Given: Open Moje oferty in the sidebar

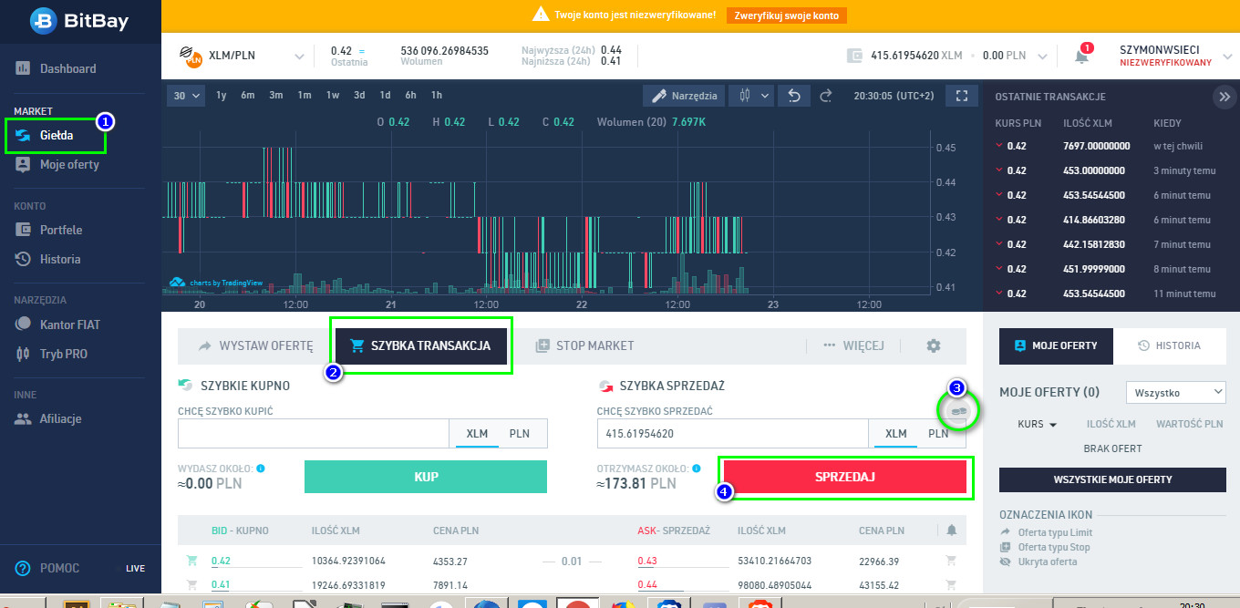Looking at the screenshot, I should (x=57, y=165).
